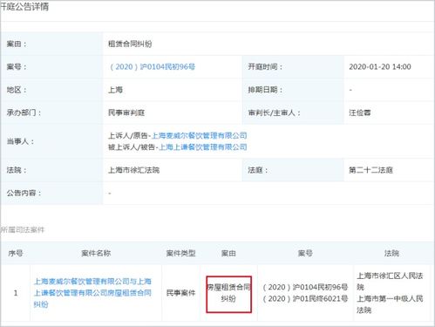Click the 所属司法案件 section heading

23,230
